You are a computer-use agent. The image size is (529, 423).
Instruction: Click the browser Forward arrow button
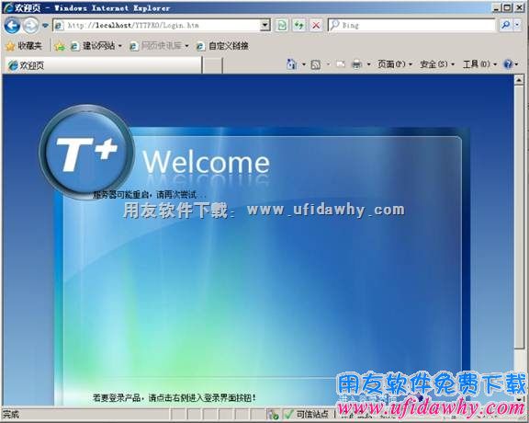(31, 26)
